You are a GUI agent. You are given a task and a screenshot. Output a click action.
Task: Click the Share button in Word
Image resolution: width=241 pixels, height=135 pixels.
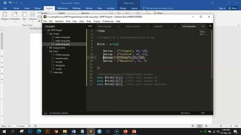point(233,8)
